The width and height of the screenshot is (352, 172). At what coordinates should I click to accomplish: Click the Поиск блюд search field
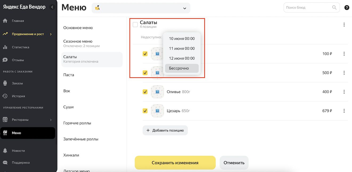pos(308,7)
